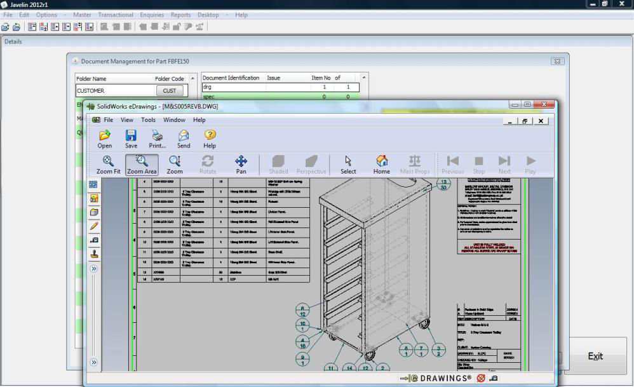Screen dimensions: 634x387
Task: Click the first open-folder icon in Javelin toolbar
Action: pyautogui.click(x=5, y=27)
